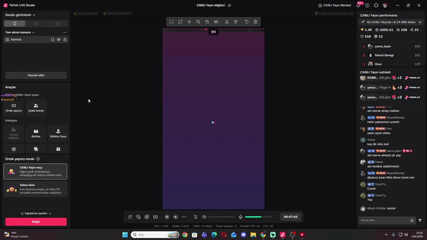The width and height of the screenshot is (427, 240).
Task: Open the three-dot more options in bottom bar
Action: click(x=184, y=217)
